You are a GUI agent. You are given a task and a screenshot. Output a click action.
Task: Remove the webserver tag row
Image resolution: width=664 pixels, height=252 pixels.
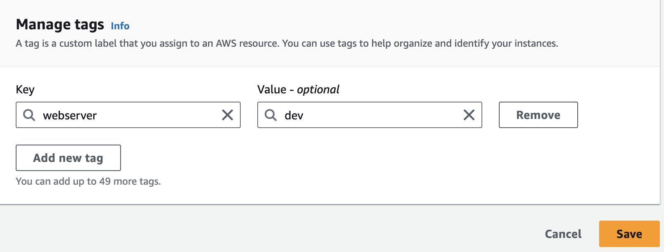538,115
